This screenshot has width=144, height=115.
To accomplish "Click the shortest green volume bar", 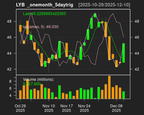I will [x=95, y=98].
